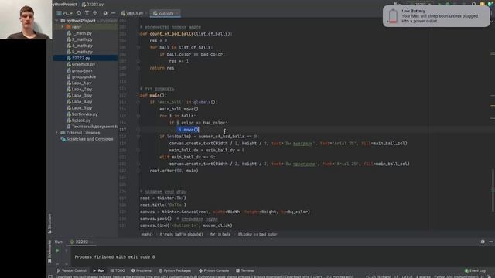This screenshot has height=278, width=495.
Task: Open the Python Packages tool window
Action: tap(175, 270)
